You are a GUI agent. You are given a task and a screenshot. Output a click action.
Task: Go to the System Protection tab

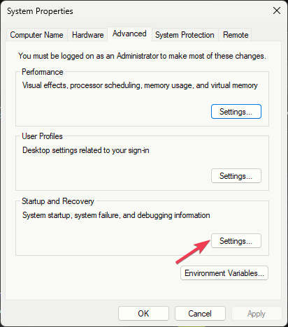(185, 35)
